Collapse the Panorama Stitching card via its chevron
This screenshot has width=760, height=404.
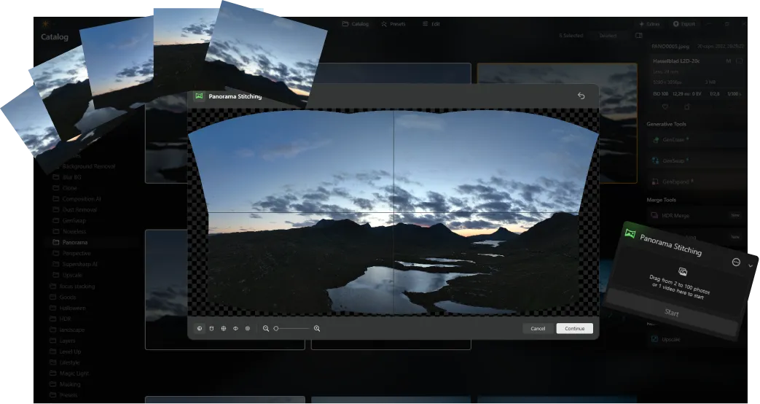tap(751, 265)
